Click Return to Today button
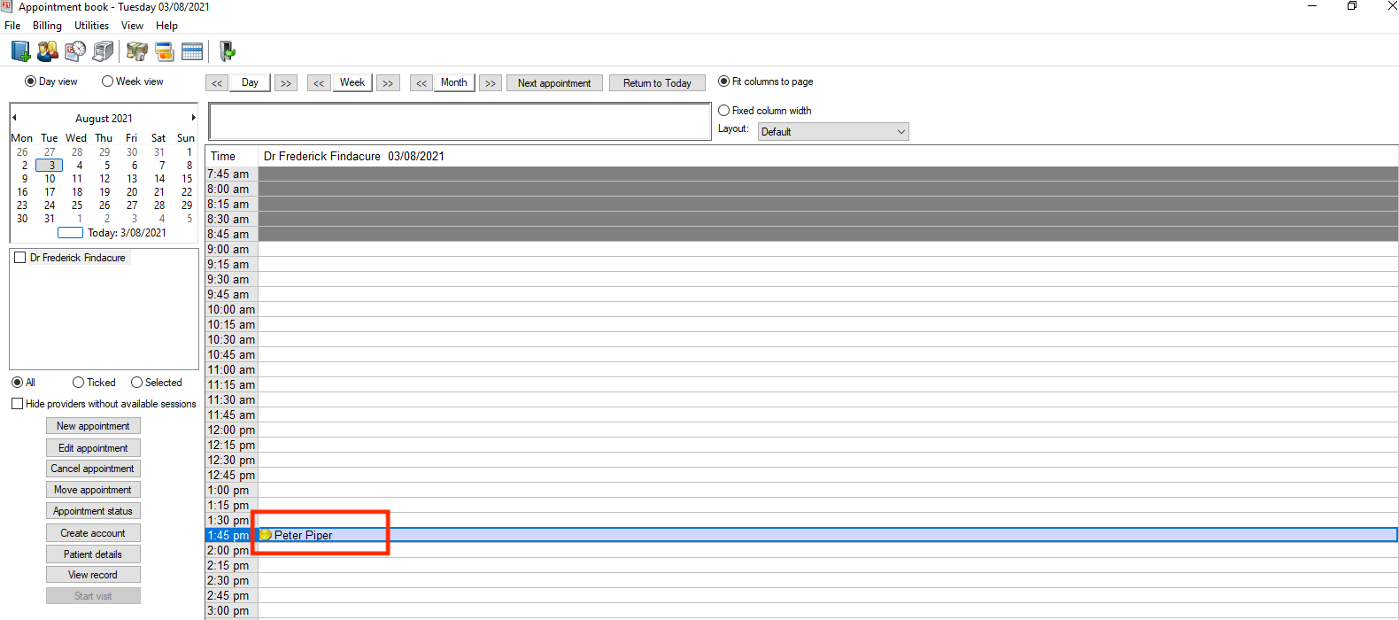This screenshot has height=620, width=1399. point(657,83)
